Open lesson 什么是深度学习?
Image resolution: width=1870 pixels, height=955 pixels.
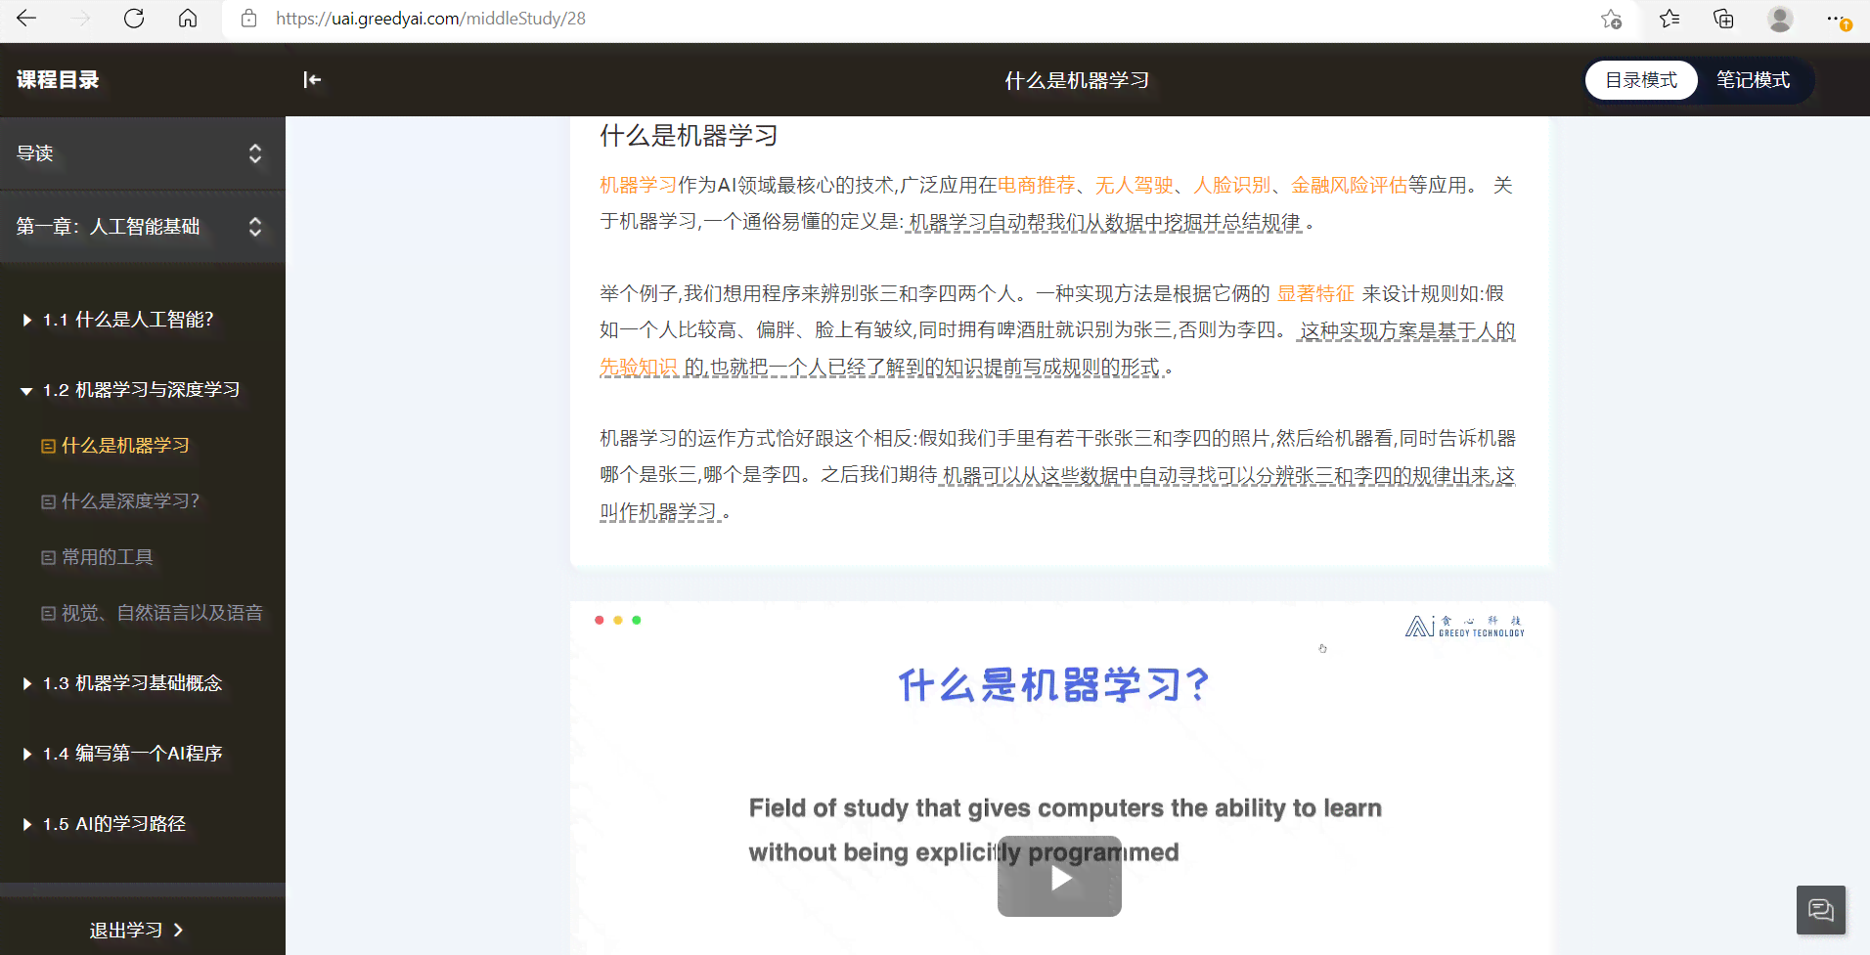point(130,501)
